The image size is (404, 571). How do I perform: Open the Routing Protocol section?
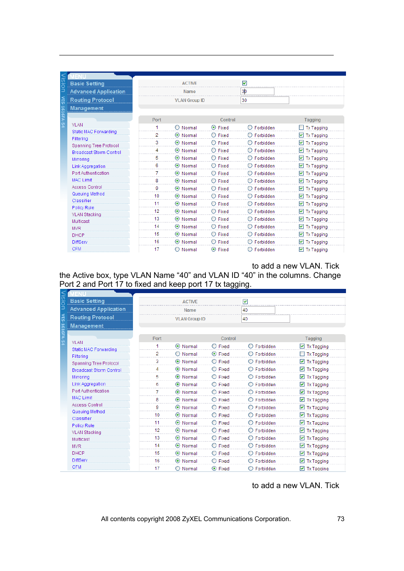click(92, 99)
